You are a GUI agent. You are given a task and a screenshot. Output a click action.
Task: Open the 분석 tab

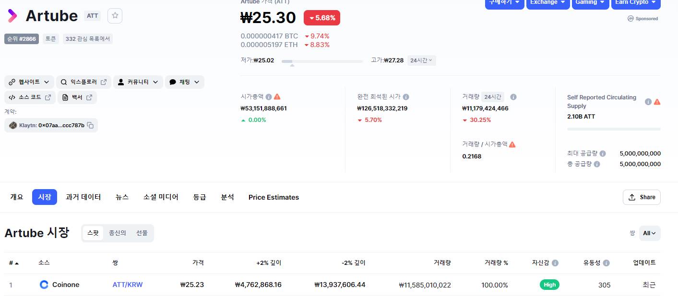point(227,197)
